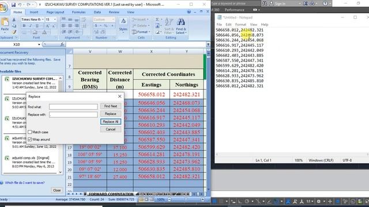
Task: Open the Notepad Edit menu
Action: point(228,24)
